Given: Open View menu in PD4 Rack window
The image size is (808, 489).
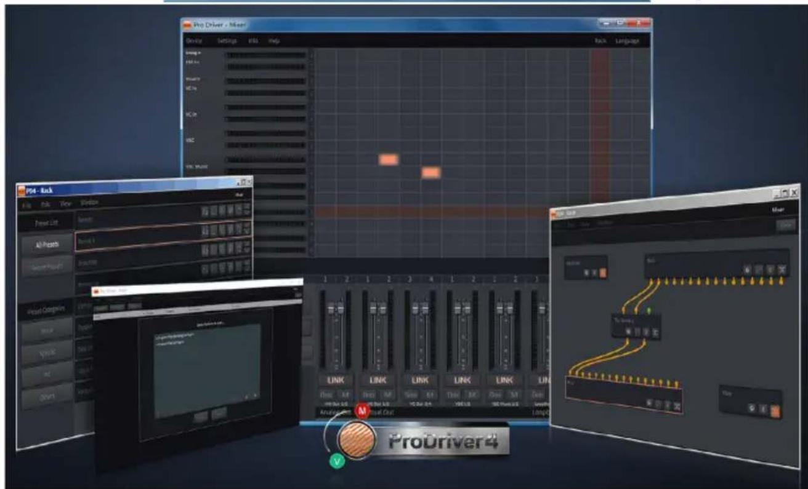Looking at the screenshot, I should coord(65,203).
